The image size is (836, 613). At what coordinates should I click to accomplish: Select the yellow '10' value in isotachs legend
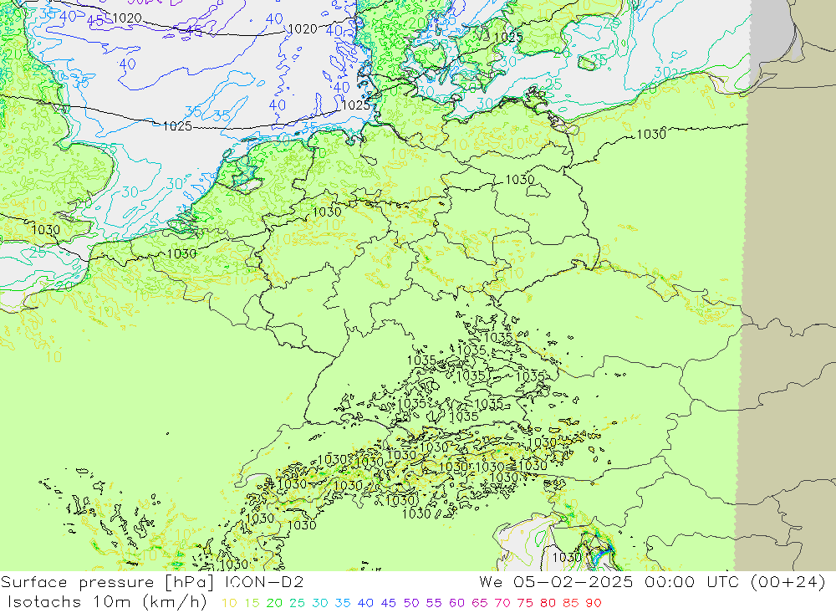229,604
